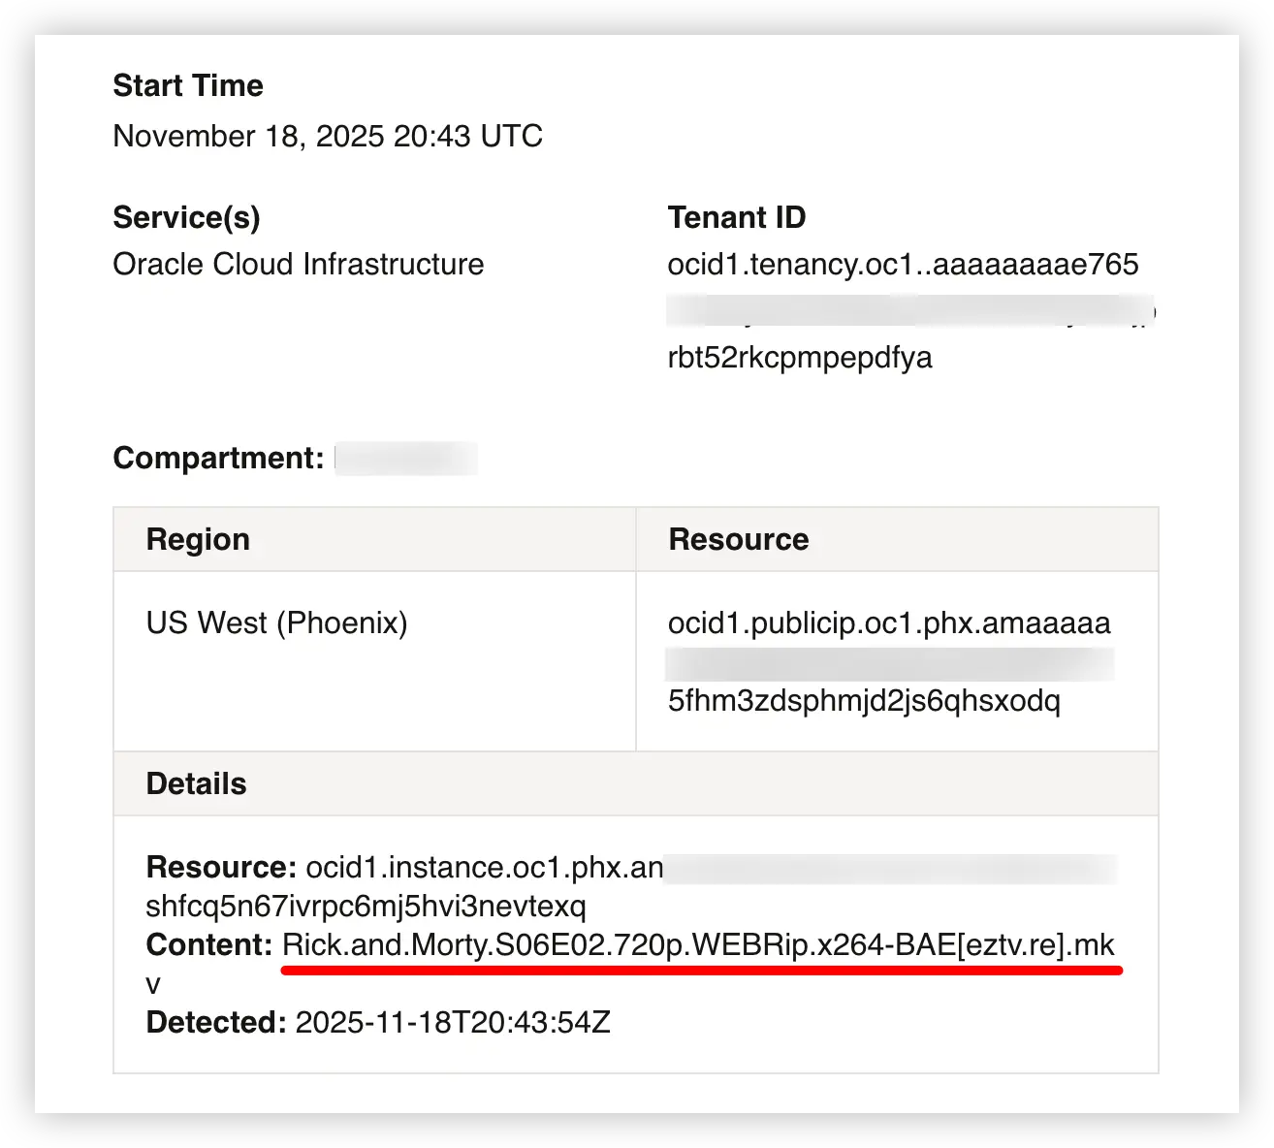Viewport: 1274px width, 1148px height.
Task: Click the Detected timestamp 2025-11-18T20:43:54Z
Action: point(452,1022)
